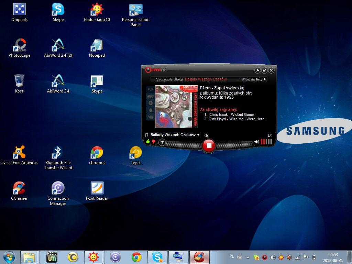This screenshot has width=352, height=264.
Task: Click 'z albumu: Kilka zdartych płyt' text
Action: [225, 93]
